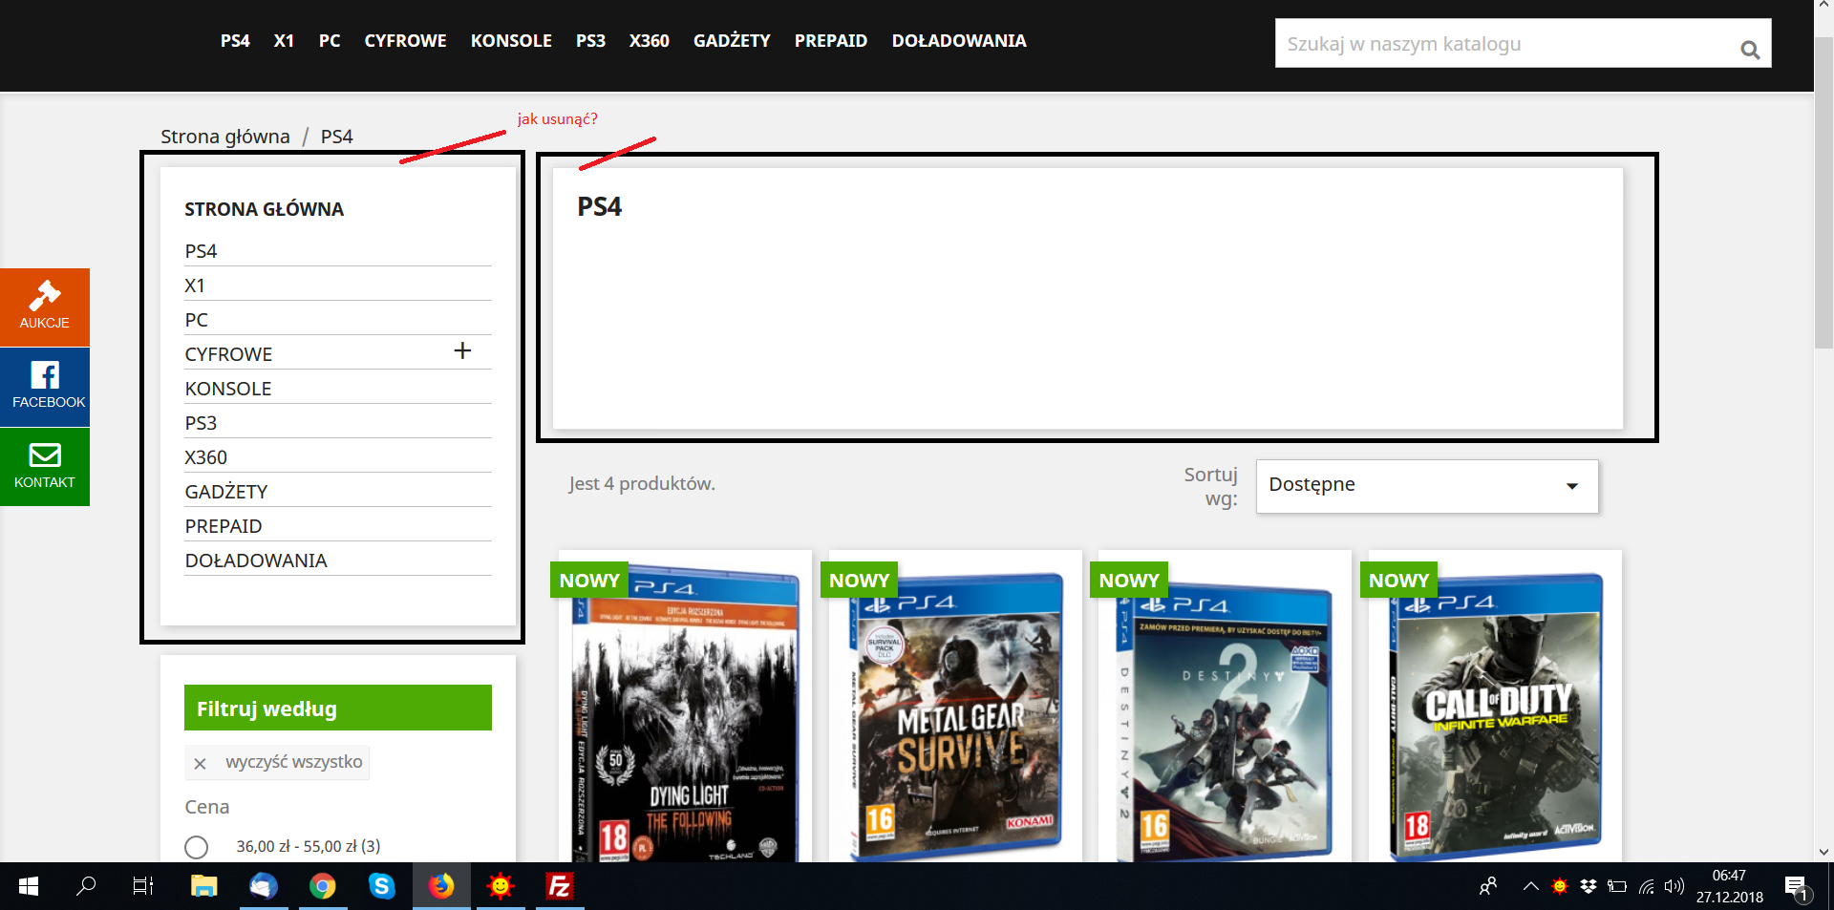The height and width of the screenshot is (910, 1834).
Task: Click the search magnifier icon
Action: click(x=1750, y=50)
